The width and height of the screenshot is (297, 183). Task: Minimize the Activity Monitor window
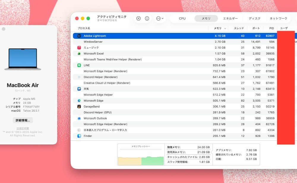[x=82, y=18]
